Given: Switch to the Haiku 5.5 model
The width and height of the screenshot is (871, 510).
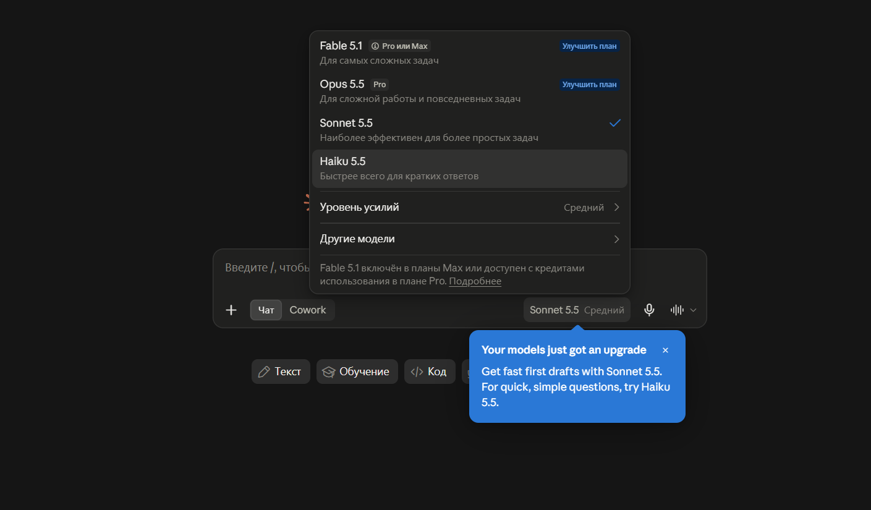Looking at the screenshot, I should [470, 169].
